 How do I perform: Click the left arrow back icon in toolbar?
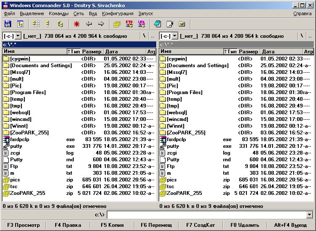pyautogui.click(x=89, y=24)
